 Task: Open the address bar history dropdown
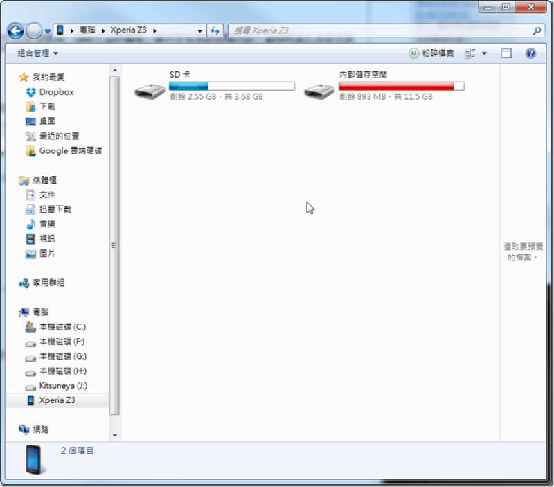(x=199, y=30)
